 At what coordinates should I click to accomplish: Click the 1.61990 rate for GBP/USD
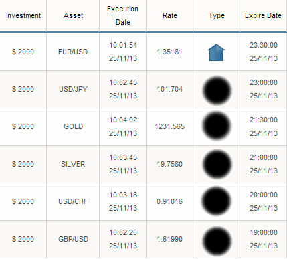[x=170, y=239]
